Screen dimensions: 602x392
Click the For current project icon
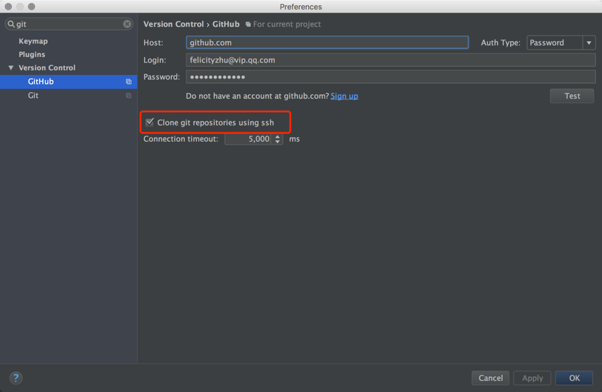pos(248,24)
